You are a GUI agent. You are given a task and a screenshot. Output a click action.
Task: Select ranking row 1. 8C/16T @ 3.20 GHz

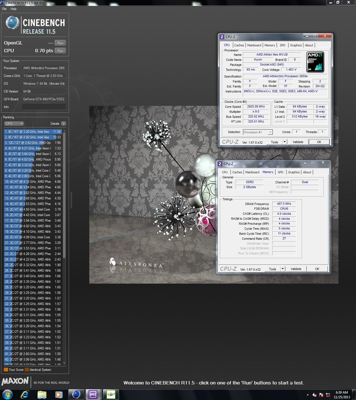tap(33, 132)
